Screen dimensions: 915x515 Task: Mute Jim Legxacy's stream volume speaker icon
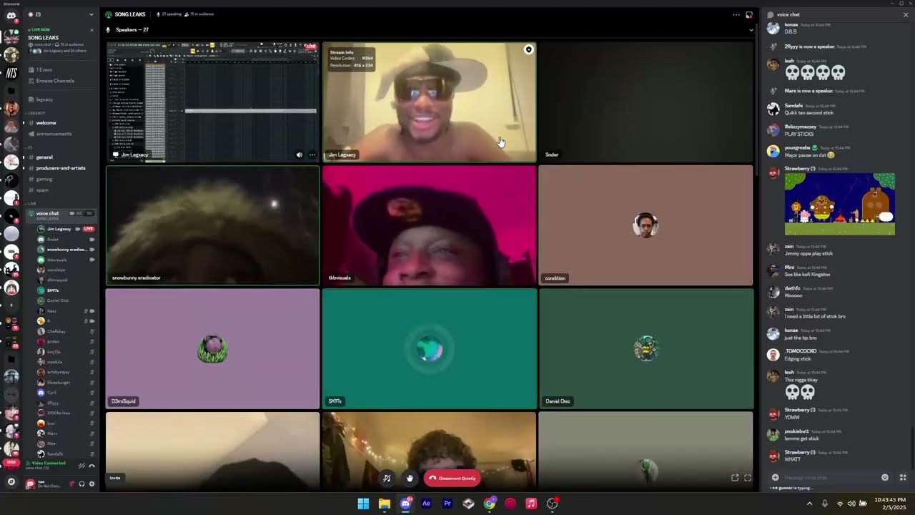point(300,154)
